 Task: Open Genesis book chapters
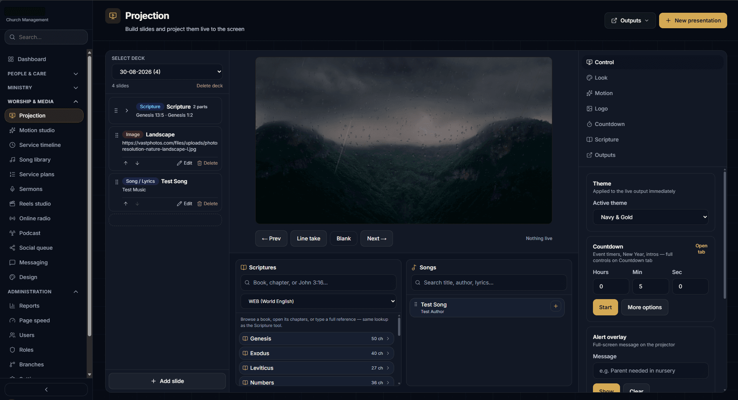pos(316,339)
